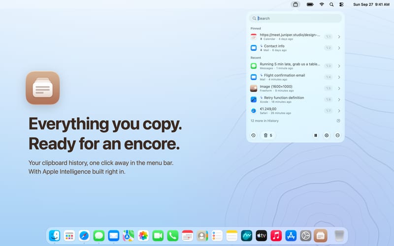Launch Safari from the Dock

[x=84, y=236]
